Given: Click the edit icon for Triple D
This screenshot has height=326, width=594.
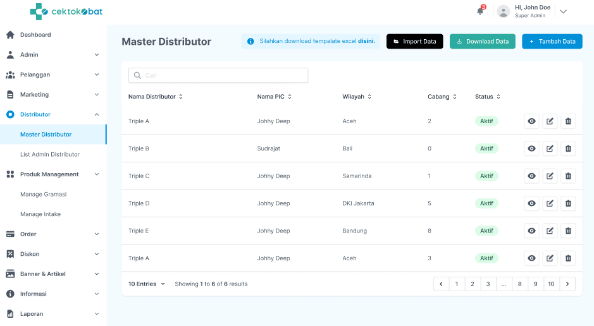Looking at the screenshot, I should [550, 203].
